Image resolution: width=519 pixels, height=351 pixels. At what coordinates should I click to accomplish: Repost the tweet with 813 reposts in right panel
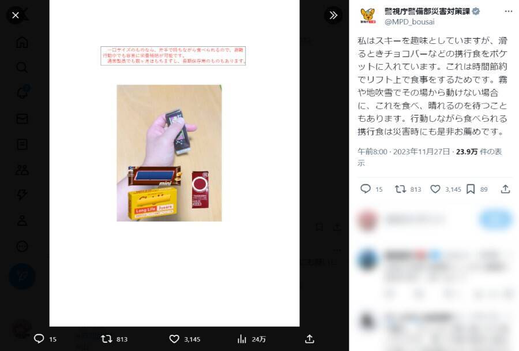click(400, 189)
